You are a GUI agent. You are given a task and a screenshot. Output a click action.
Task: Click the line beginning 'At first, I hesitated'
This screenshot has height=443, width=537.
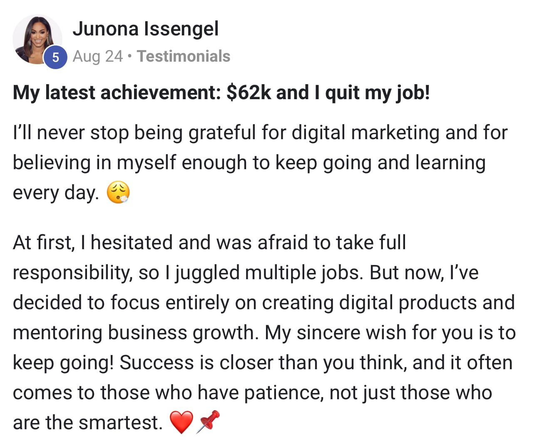(209, 243)
